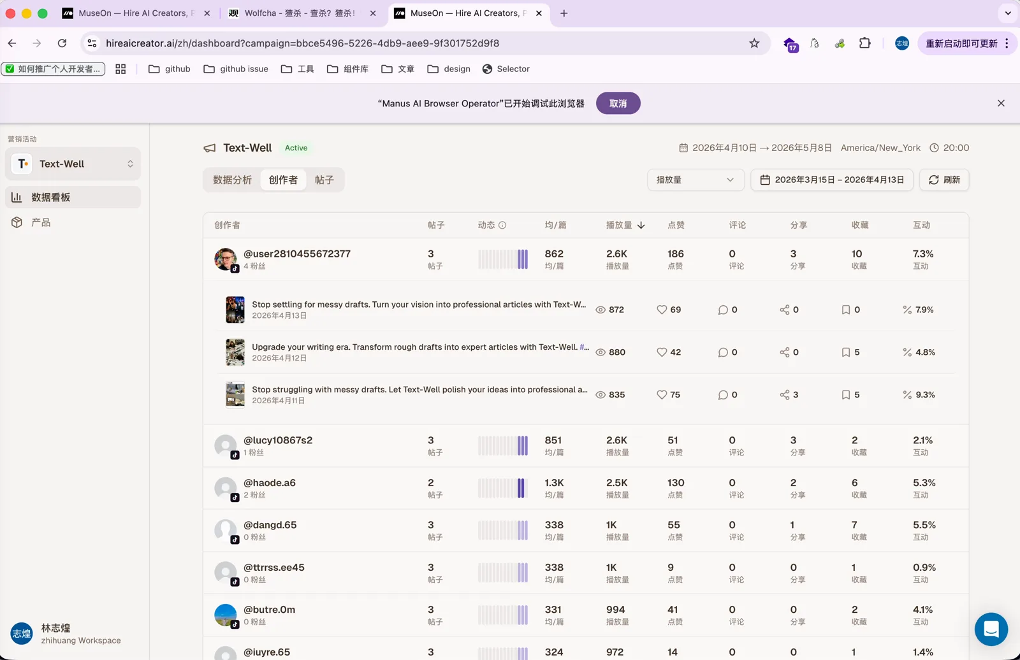Image resolution: width=1020 pixels, height=660 pixels.
Task: Click the 互动 column header
Action: (x=921, y=225)
